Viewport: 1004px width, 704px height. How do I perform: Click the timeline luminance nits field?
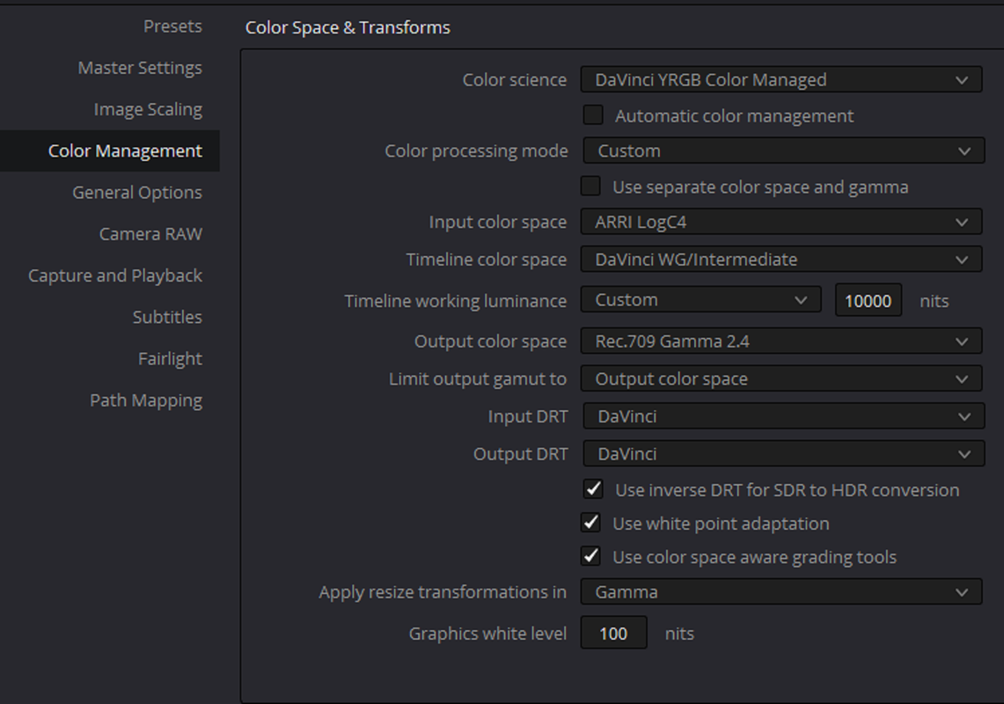(x=868, y=300)
